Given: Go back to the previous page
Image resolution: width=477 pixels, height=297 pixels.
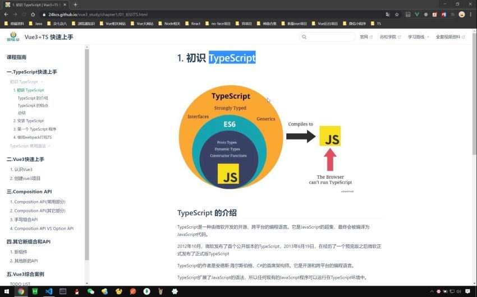Looking at the screenshot, I should click(6, 14).
